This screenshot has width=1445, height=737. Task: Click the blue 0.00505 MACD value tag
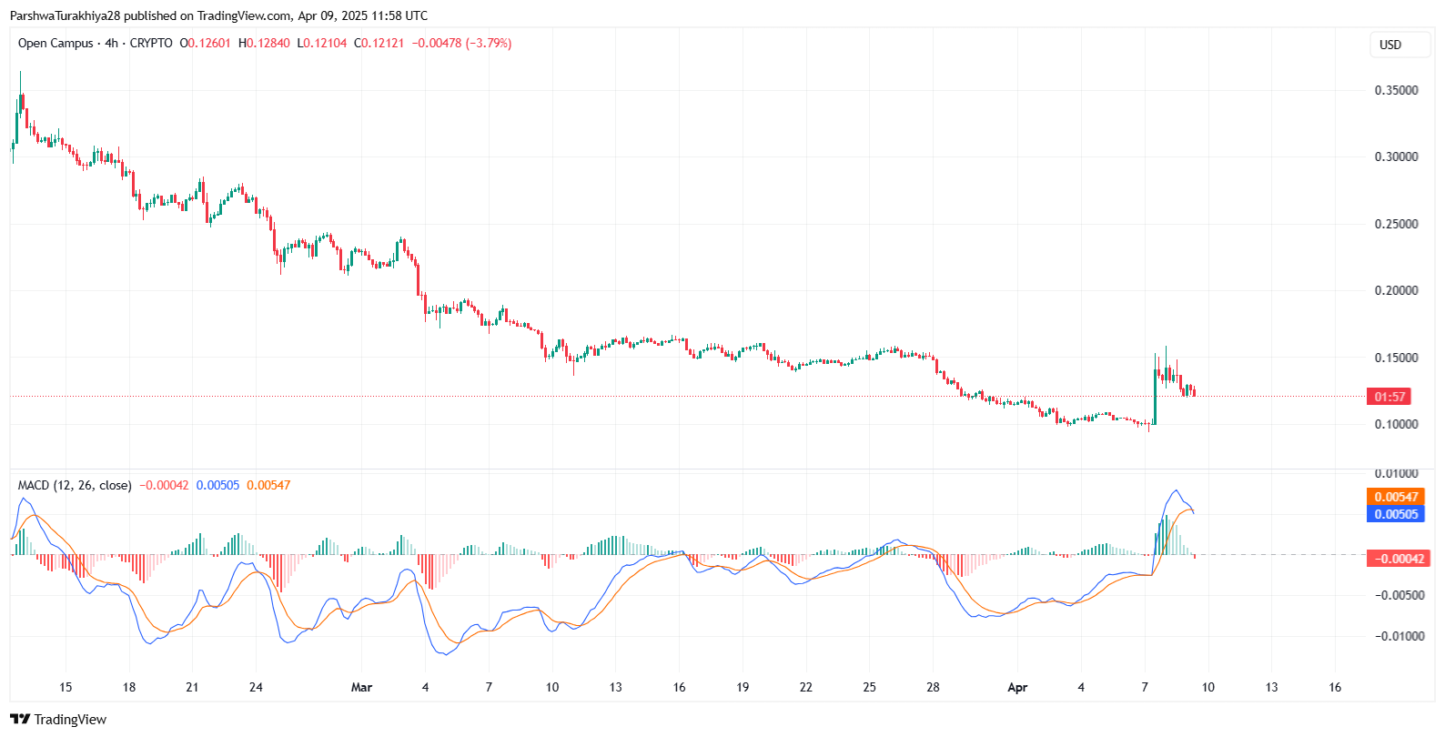[1396, 514]
